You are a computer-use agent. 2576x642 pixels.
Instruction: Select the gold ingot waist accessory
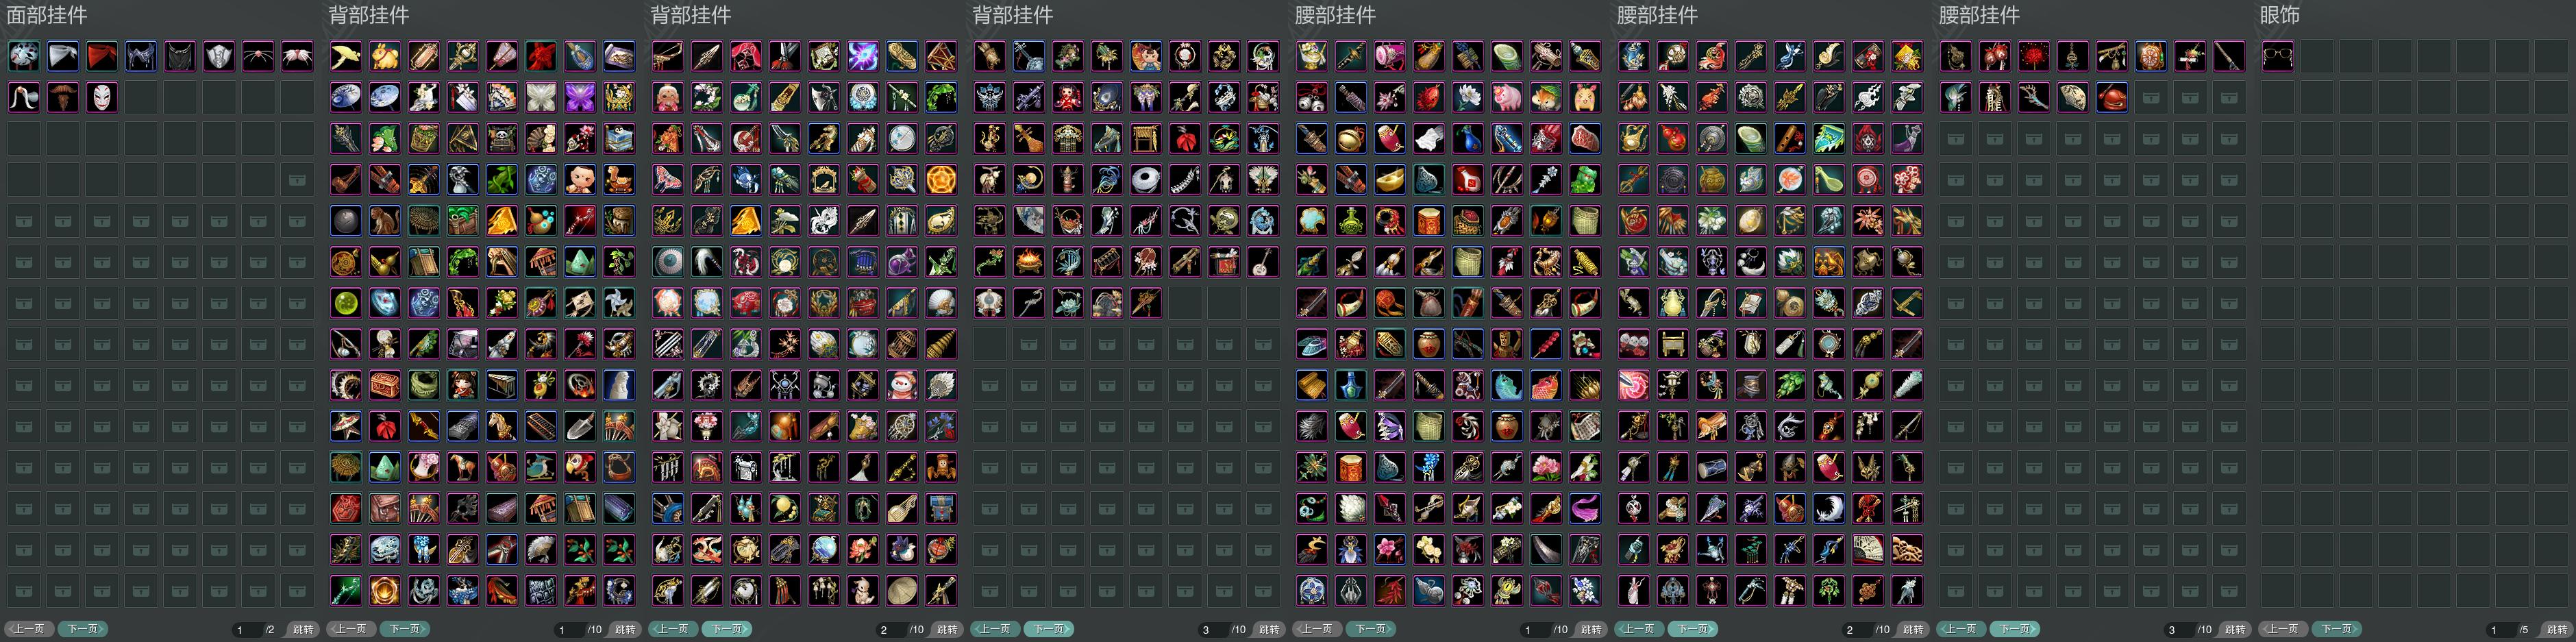[1390, 179]
